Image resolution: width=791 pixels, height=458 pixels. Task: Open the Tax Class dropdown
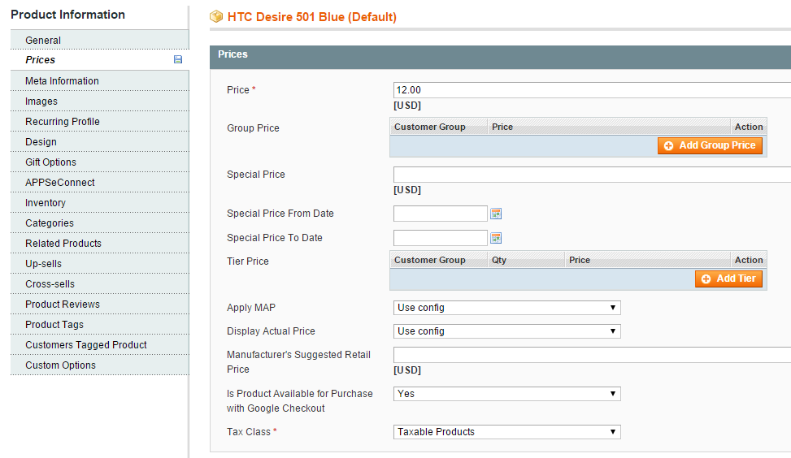(507, 432)
